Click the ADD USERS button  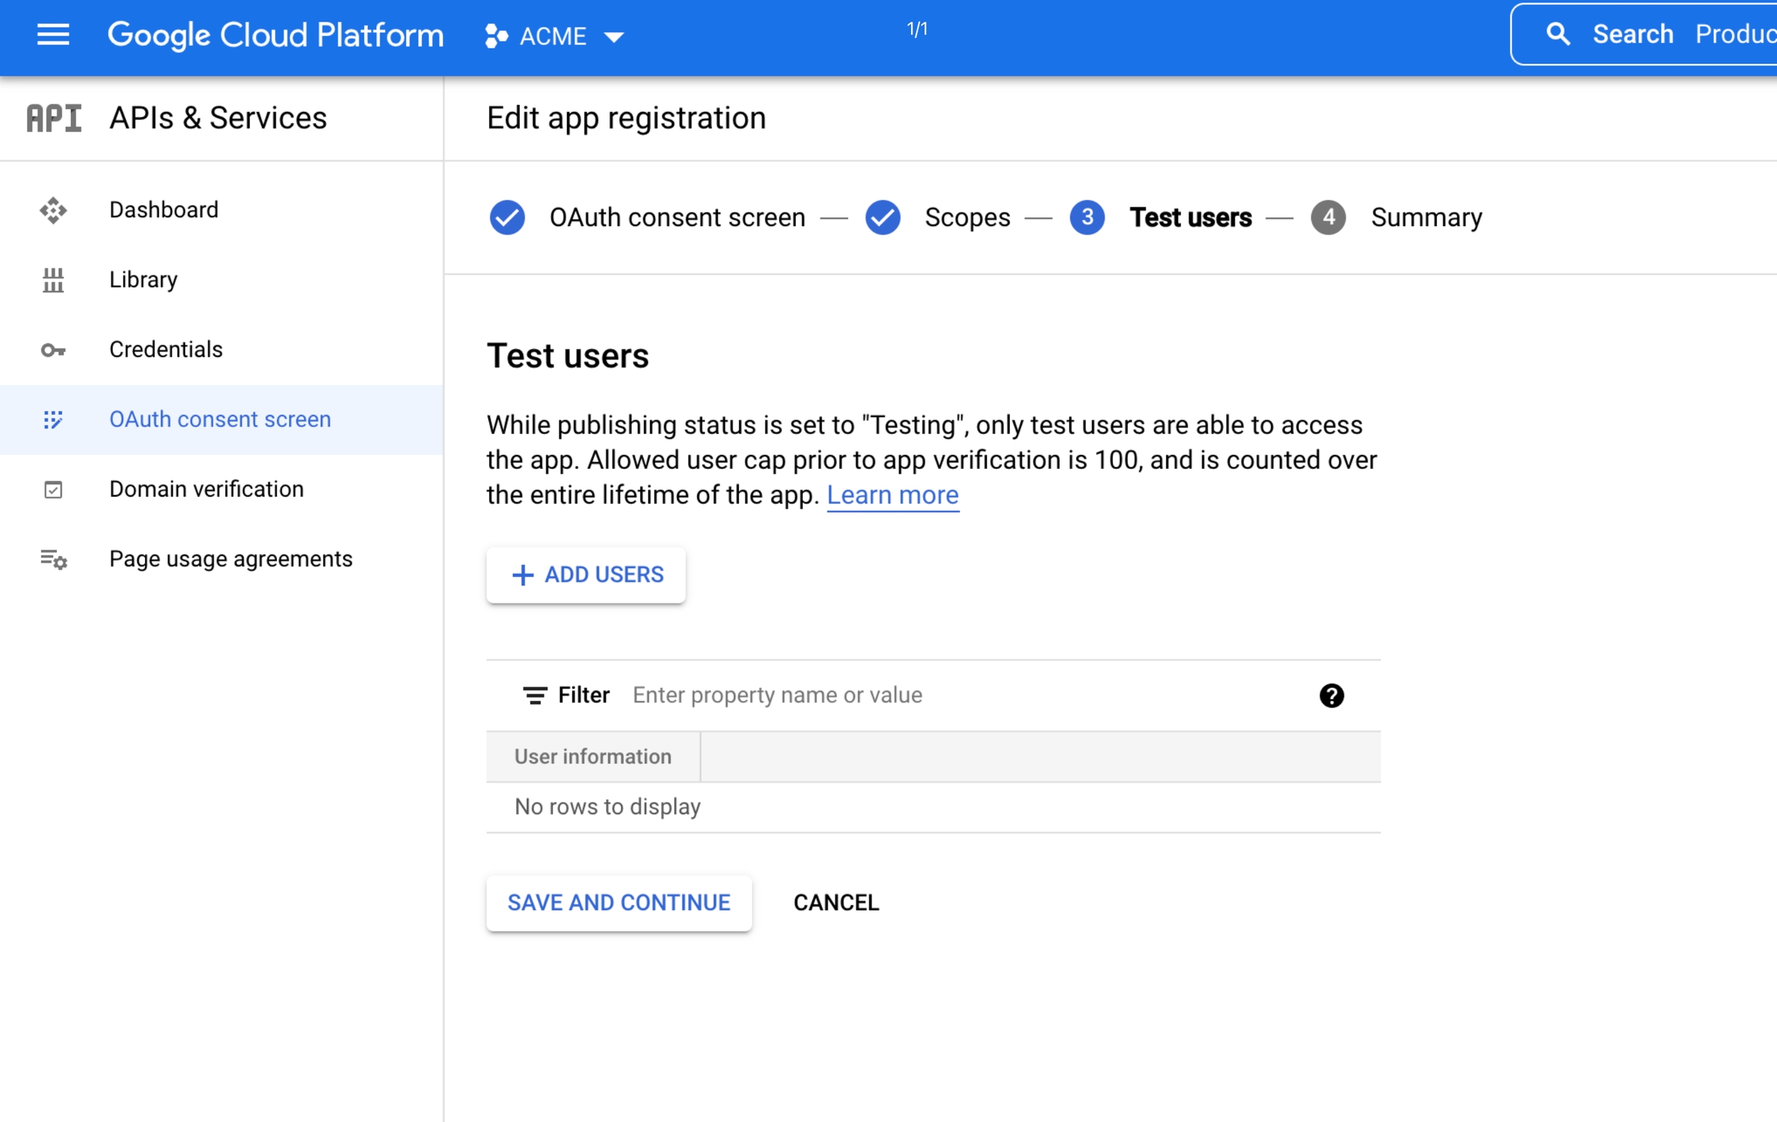[x=586, y=575]
